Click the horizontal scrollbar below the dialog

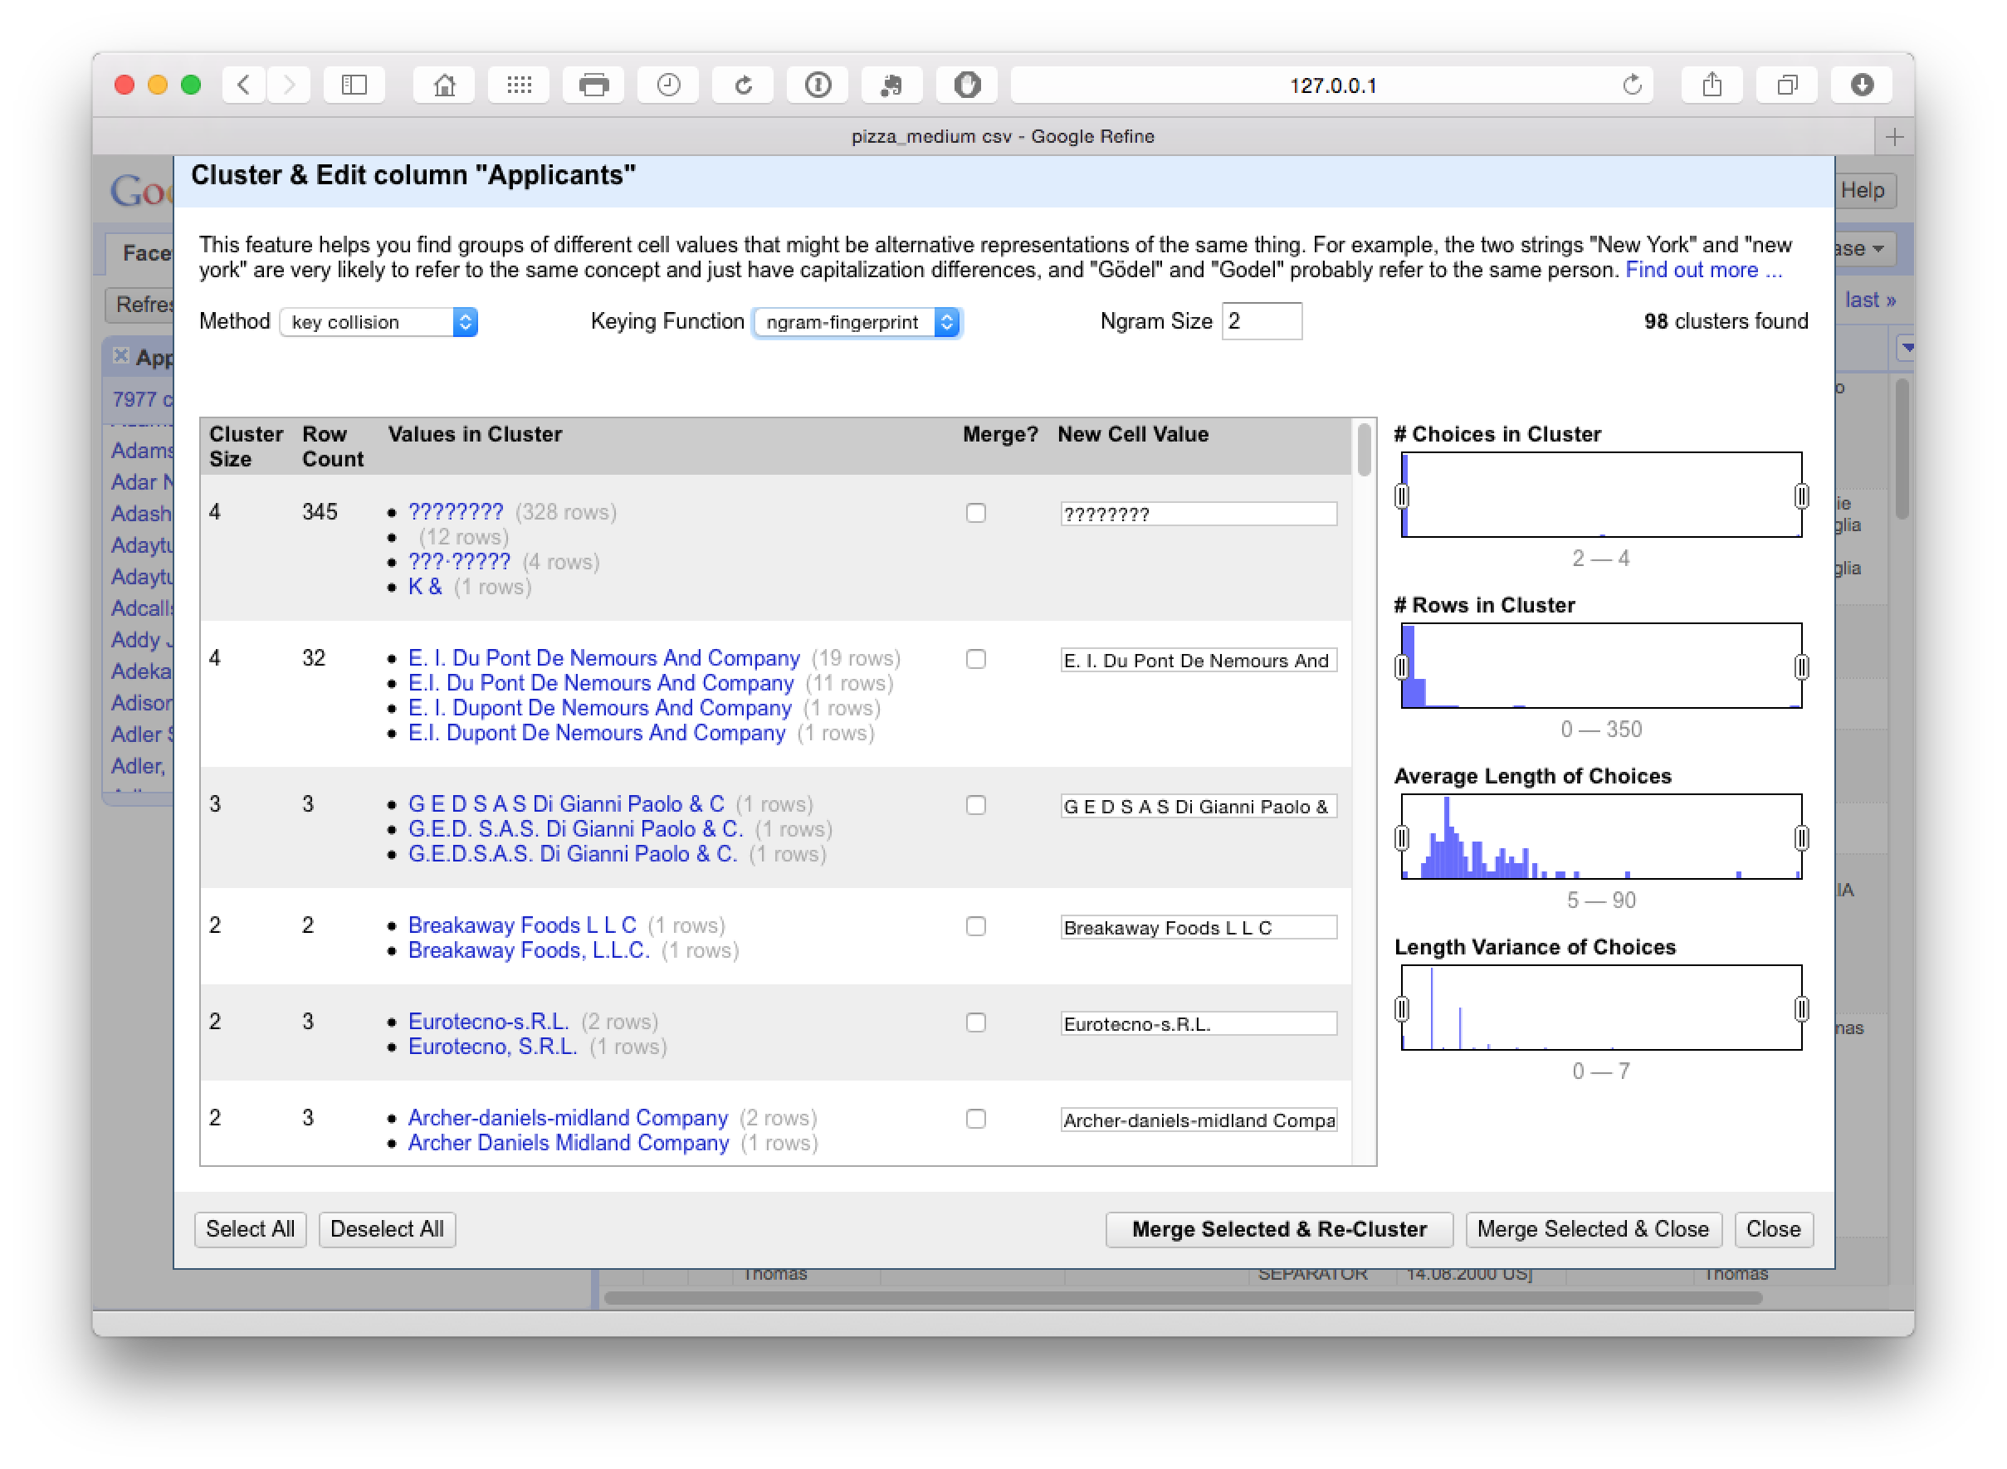(x=1182, y=1297)
